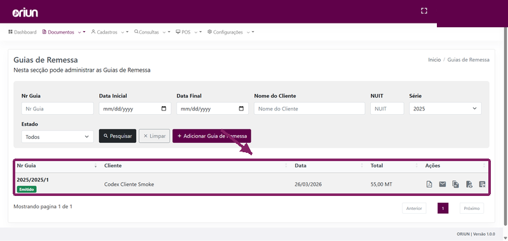Open calendar picker in Data Final
Image resolution: width=508 pixels, height=241 pixels.
(241, 108)
